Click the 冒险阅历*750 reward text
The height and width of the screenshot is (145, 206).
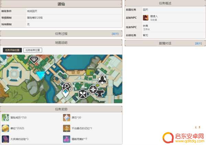click(19, 117)
